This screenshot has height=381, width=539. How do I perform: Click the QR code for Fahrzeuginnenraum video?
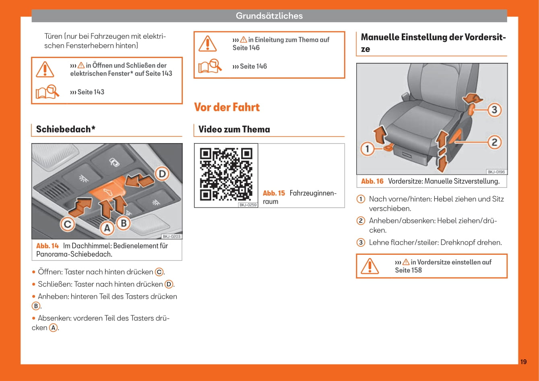(226, 174)
